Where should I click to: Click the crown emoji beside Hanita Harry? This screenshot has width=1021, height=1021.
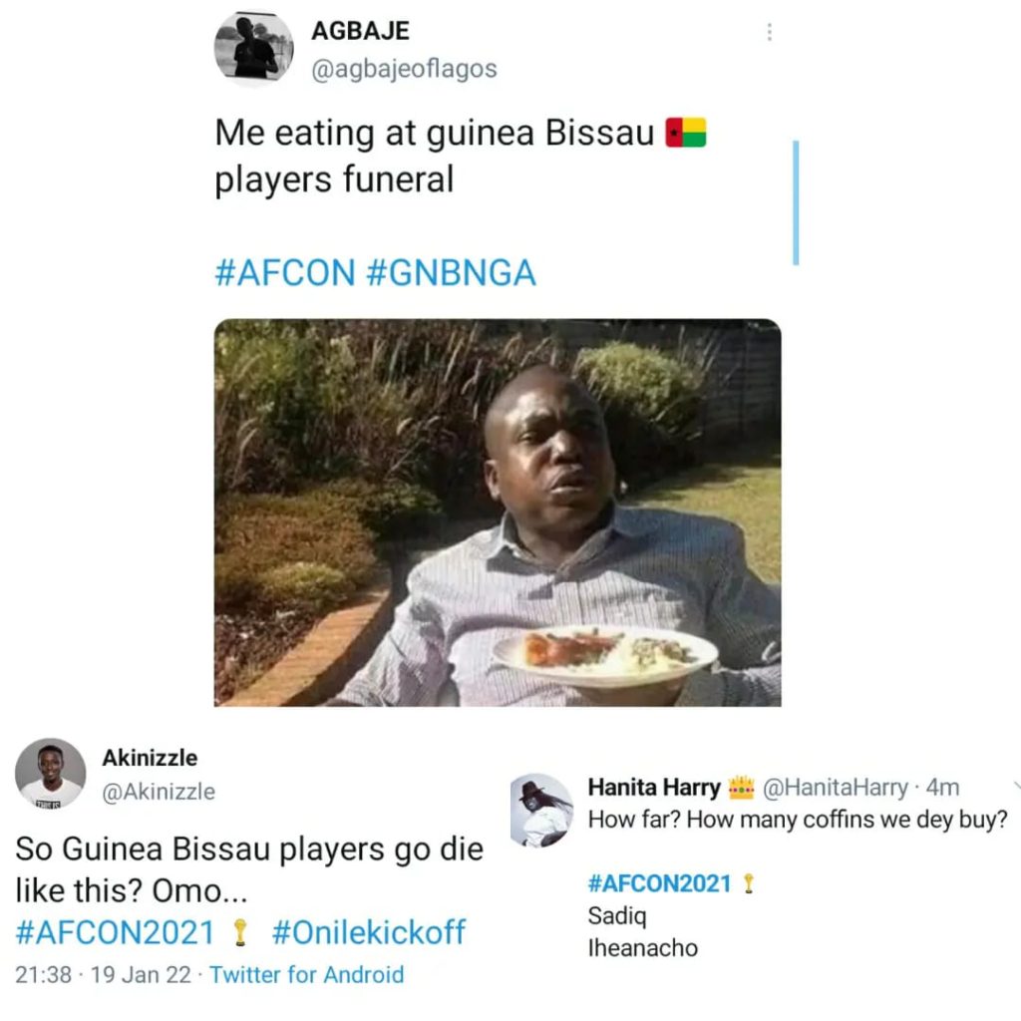[741, 788]
